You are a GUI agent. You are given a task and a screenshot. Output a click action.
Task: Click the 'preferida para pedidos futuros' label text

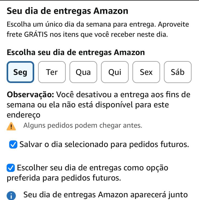tap(64, 178)
